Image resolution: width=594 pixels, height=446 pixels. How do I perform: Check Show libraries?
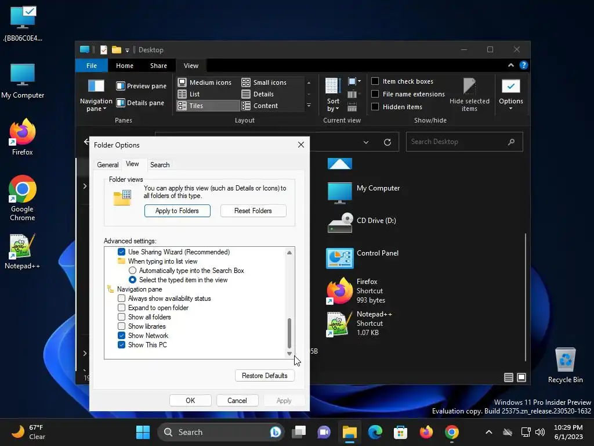(122, 326)
